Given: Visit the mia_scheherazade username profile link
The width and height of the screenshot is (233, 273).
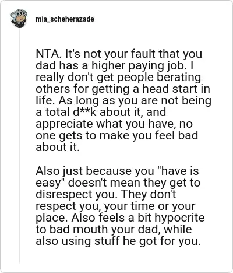Looking at the screenshot, I should pyautogui.click(x=65, y=19).
